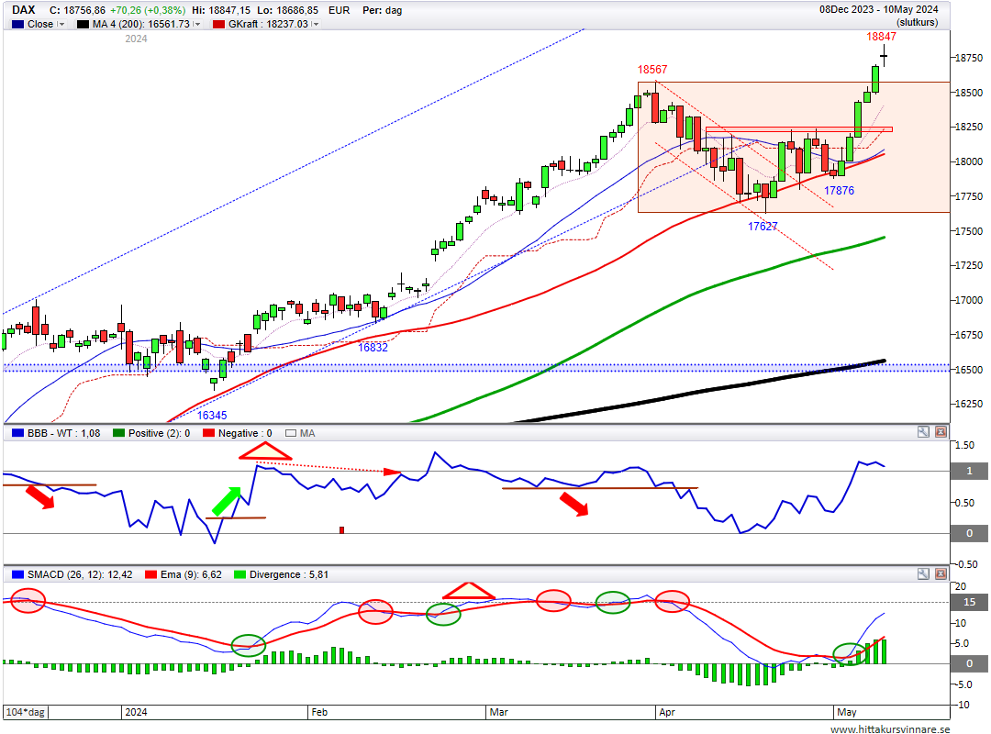The image size is (991, 734).
Task: Click the DAX ticker title
Action: pyautogui.click(x=23, y=10)
